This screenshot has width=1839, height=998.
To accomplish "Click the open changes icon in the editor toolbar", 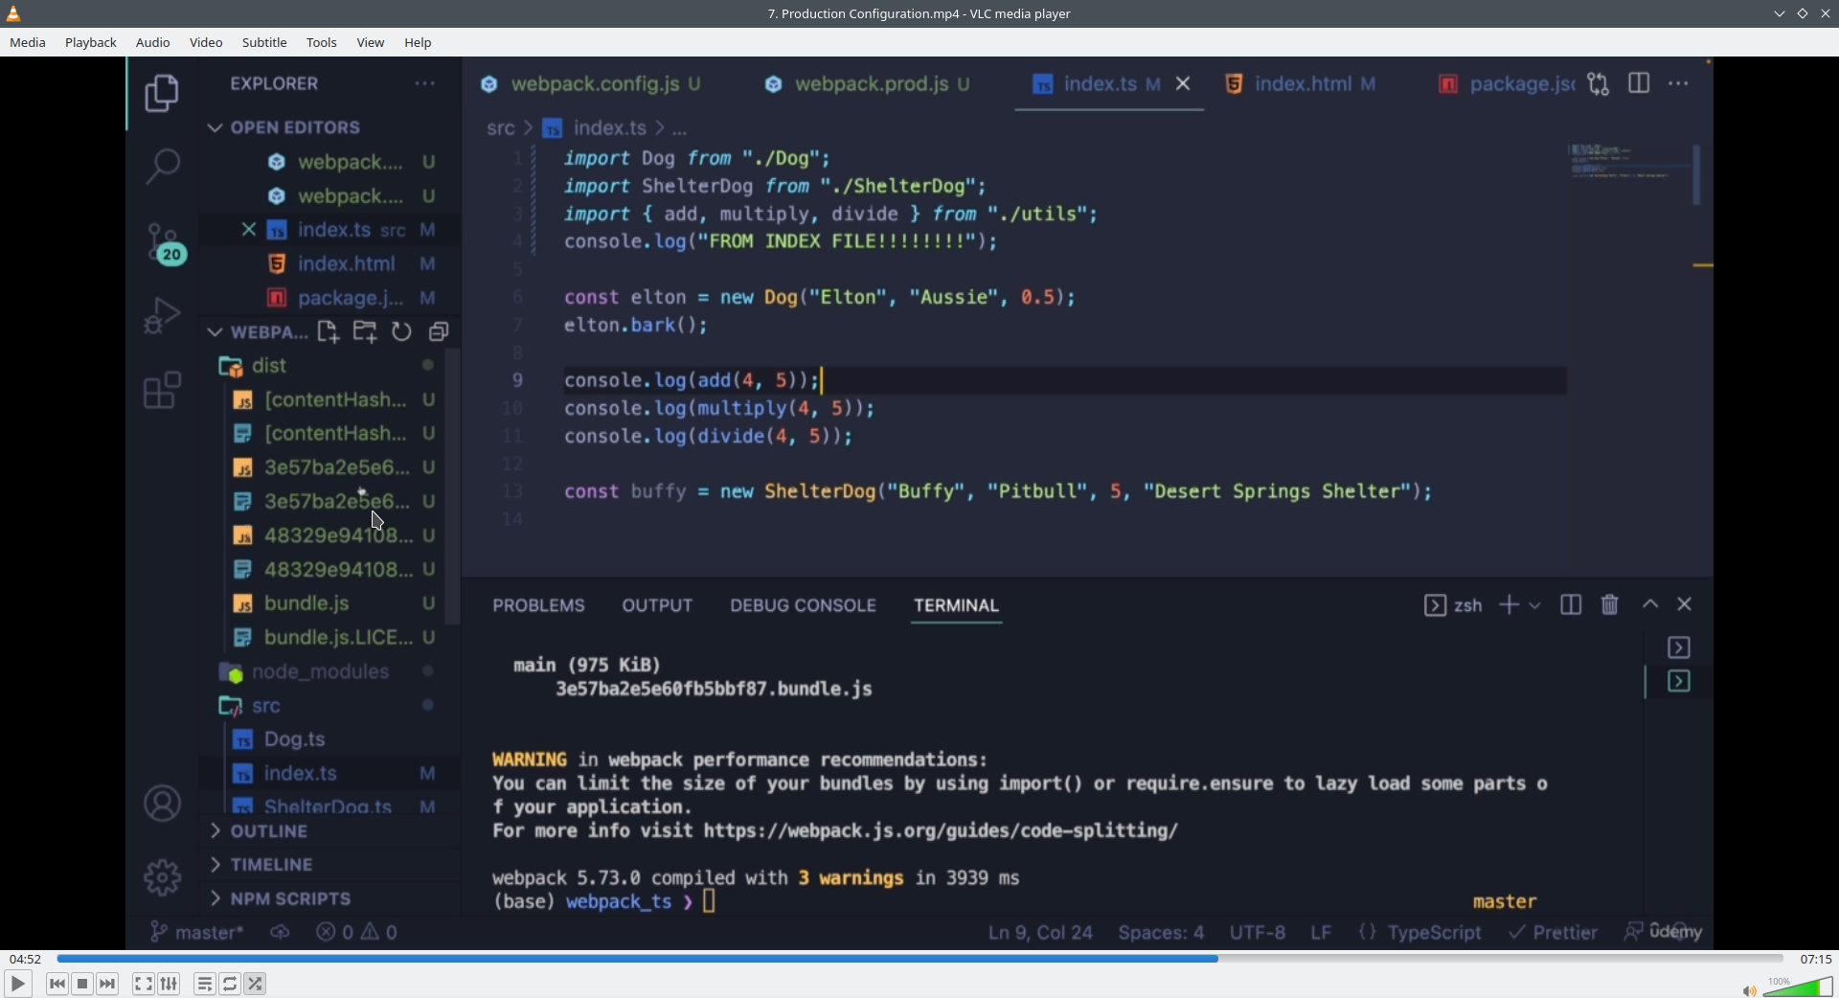I will coord(1599,84).
